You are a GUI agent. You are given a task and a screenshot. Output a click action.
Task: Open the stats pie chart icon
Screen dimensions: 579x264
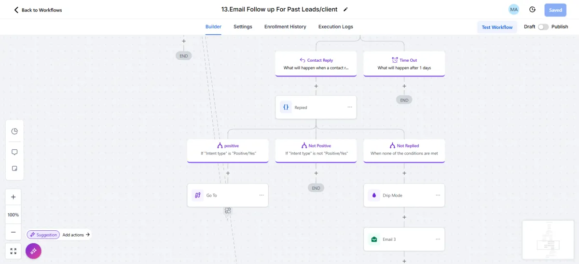[14, 132]
